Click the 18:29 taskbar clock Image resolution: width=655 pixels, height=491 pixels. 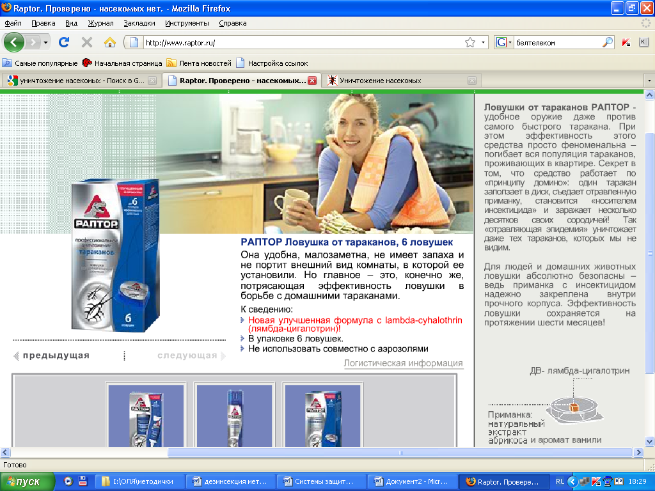coord(638,481)
